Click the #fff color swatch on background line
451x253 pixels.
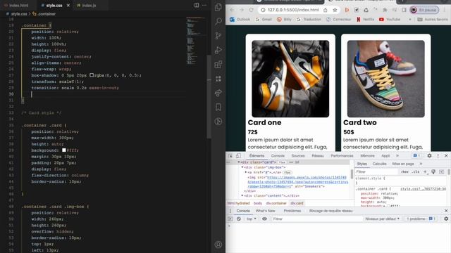[x=64, y=150]
